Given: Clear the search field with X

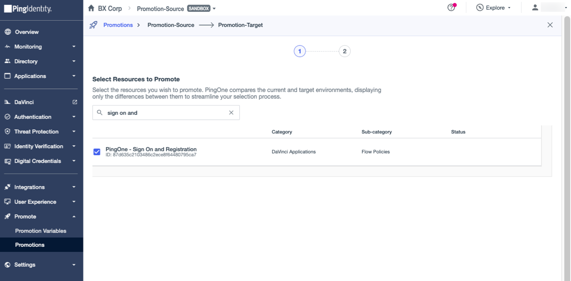Looking at the screenshot, I should [x=231, y=112].
